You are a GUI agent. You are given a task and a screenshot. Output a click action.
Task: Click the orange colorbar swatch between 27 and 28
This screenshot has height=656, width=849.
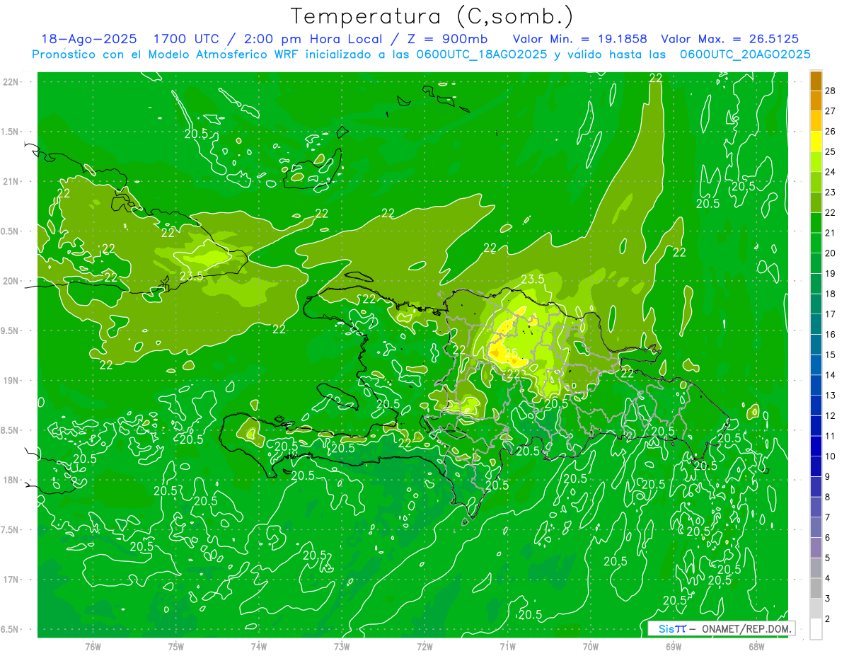[x=816, y=100]
